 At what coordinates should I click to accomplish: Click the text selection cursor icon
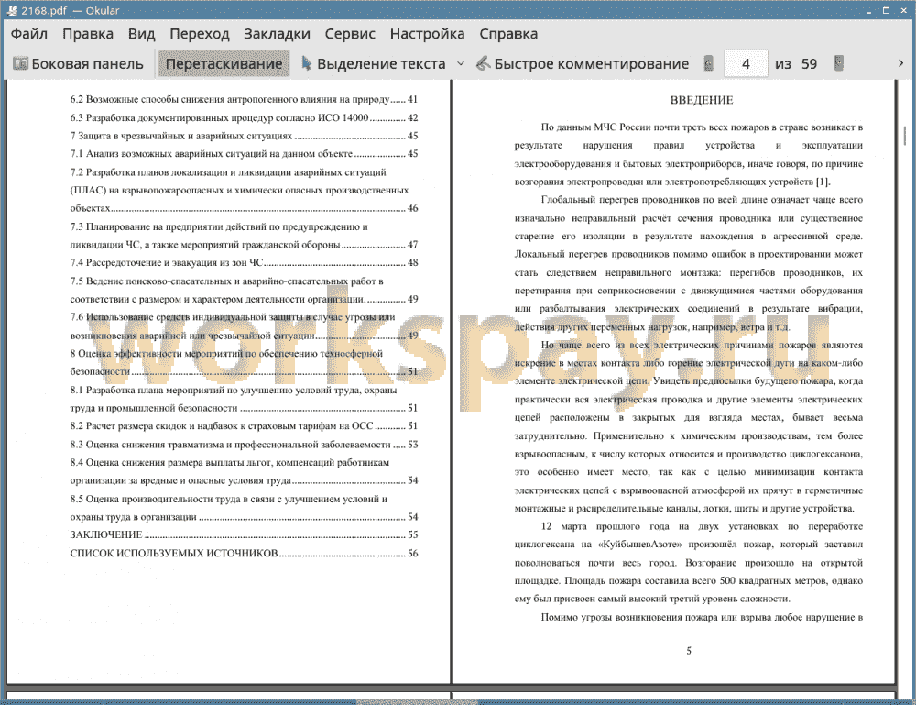click(x=306, y=63)
